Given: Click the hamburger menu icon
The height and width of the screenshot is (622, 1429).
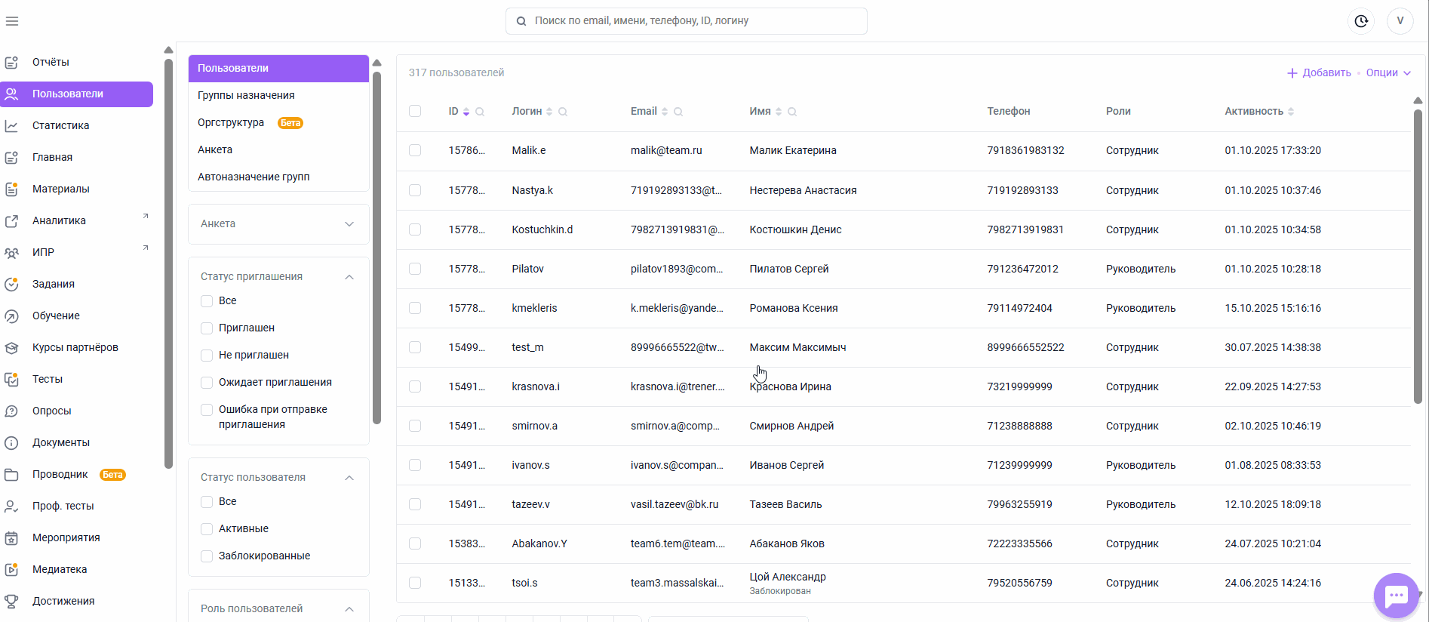Looking at the screenshot, I should [x=12, y=21].
